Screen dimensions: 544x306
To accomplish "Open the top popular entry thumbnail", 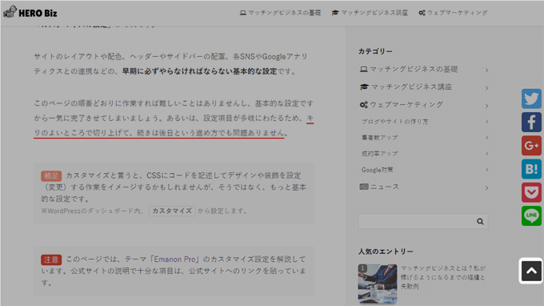I will point(378,284).
